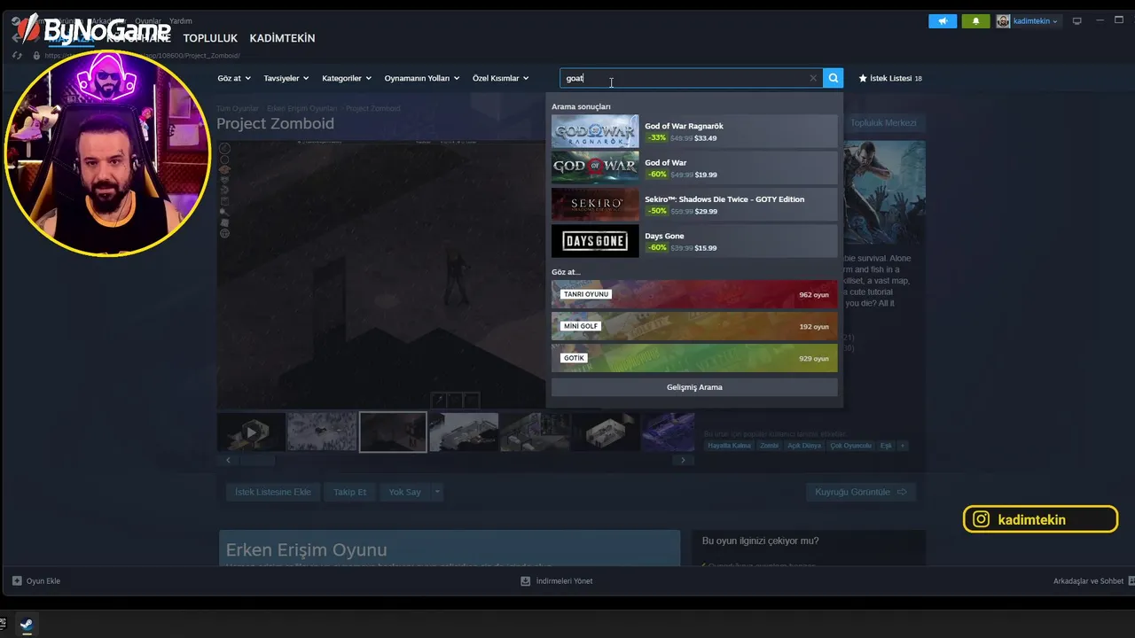Open the Days Gone search result

pyautogui.click(x=694, y=241)
